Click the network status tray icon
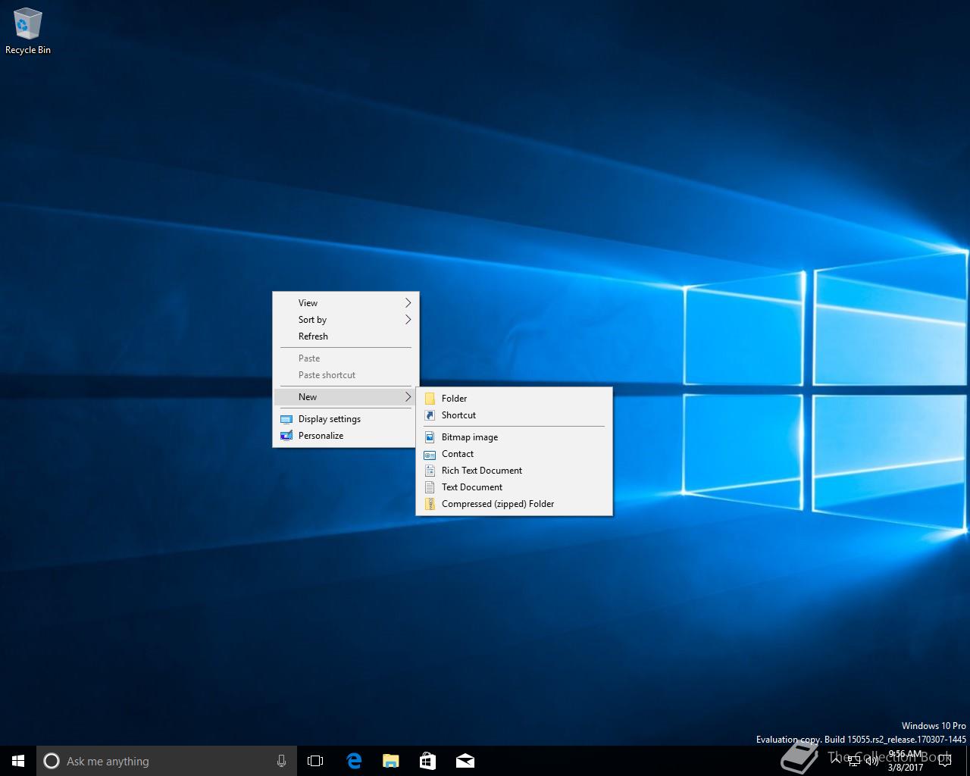970x776 pixels. tap(854, 761)
